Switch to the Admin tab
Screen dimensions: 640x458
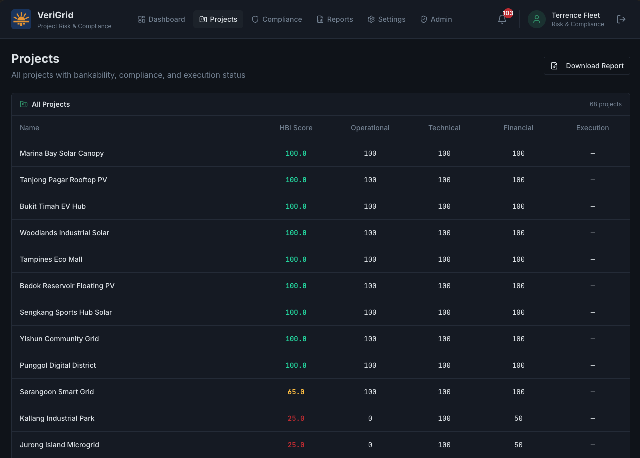436,19
